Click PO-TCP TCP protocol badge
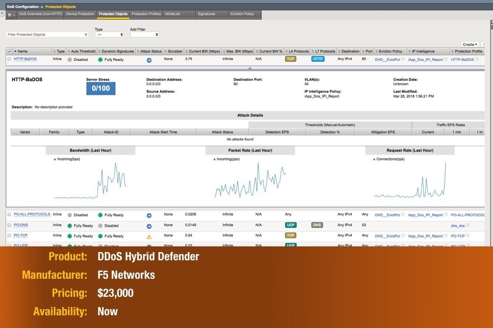 [x=290, y=235]
